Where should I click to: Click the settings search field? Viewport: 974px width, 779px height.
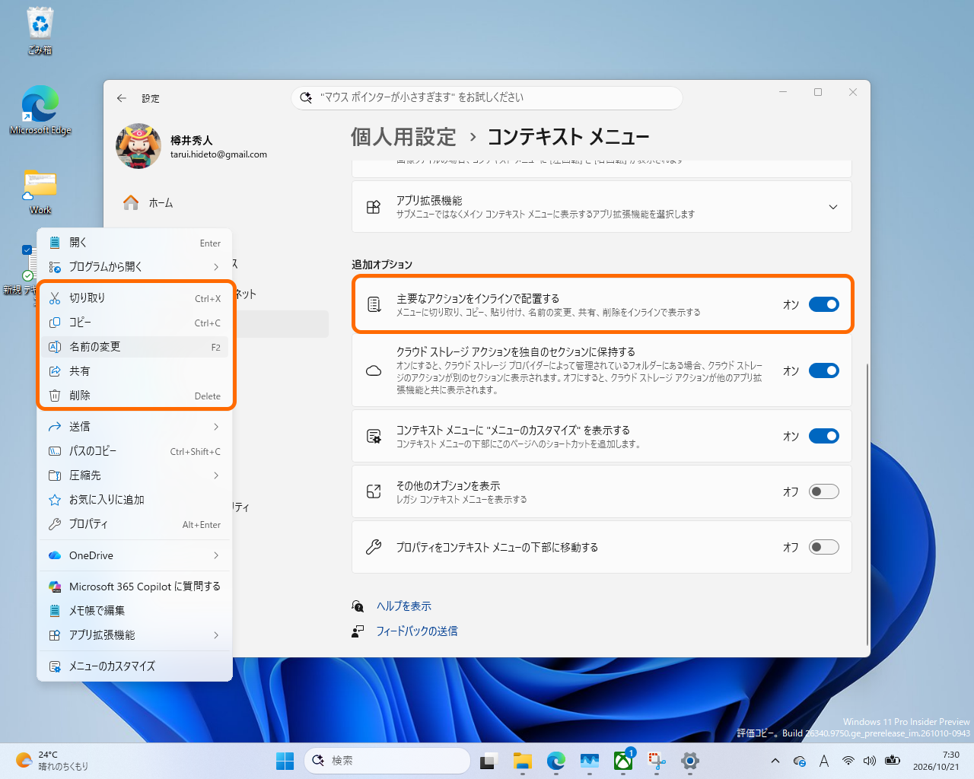point(487,97)
